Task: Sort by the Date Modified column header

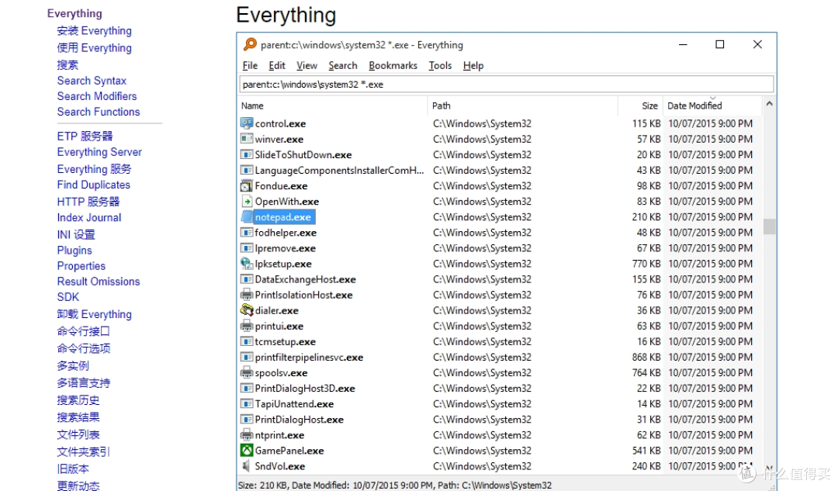Action: [712, 105]
